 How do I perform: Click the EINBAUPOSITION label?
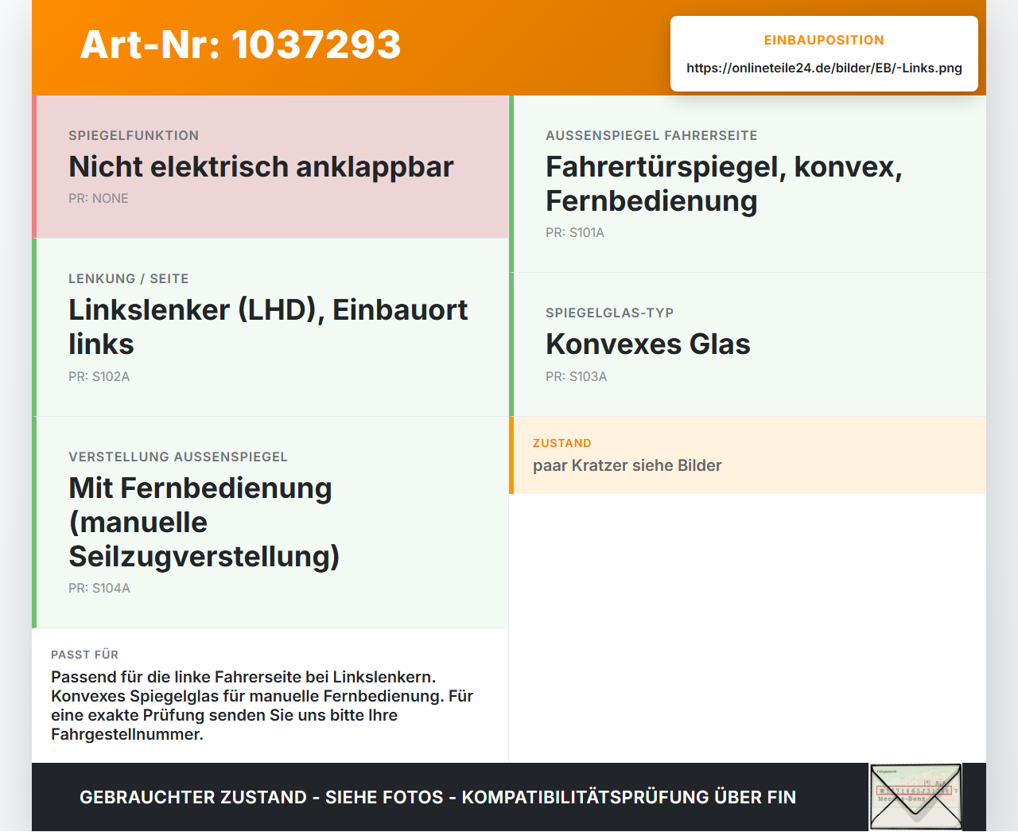click(x=824, y=40)
